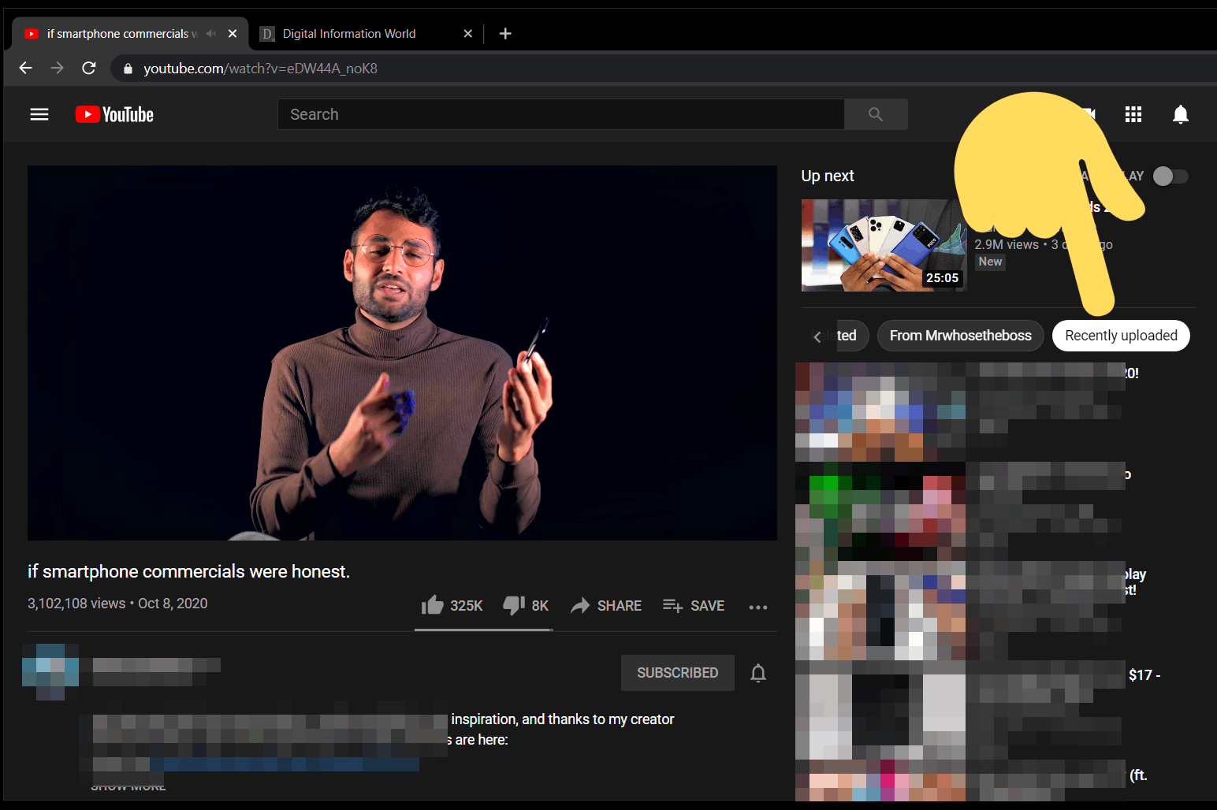Select the From Mrwhosetheboss chip
The image size is (1217, 810).
(x=960, y=336)
